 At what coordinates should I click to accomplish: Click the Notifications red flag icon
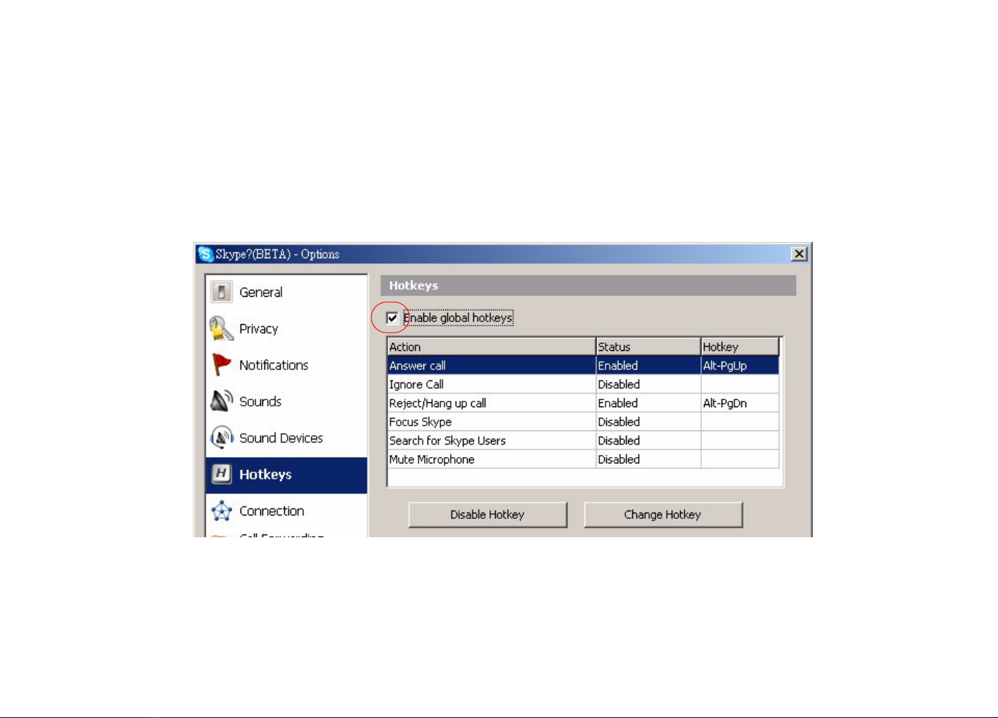tap(222, 365)
